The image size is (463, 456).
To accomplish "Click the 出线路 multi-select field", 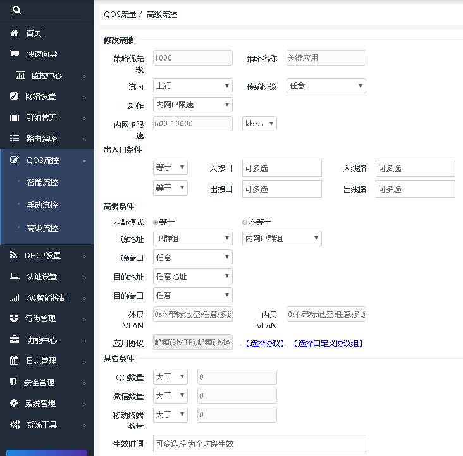I will click(x=416, y=189).
